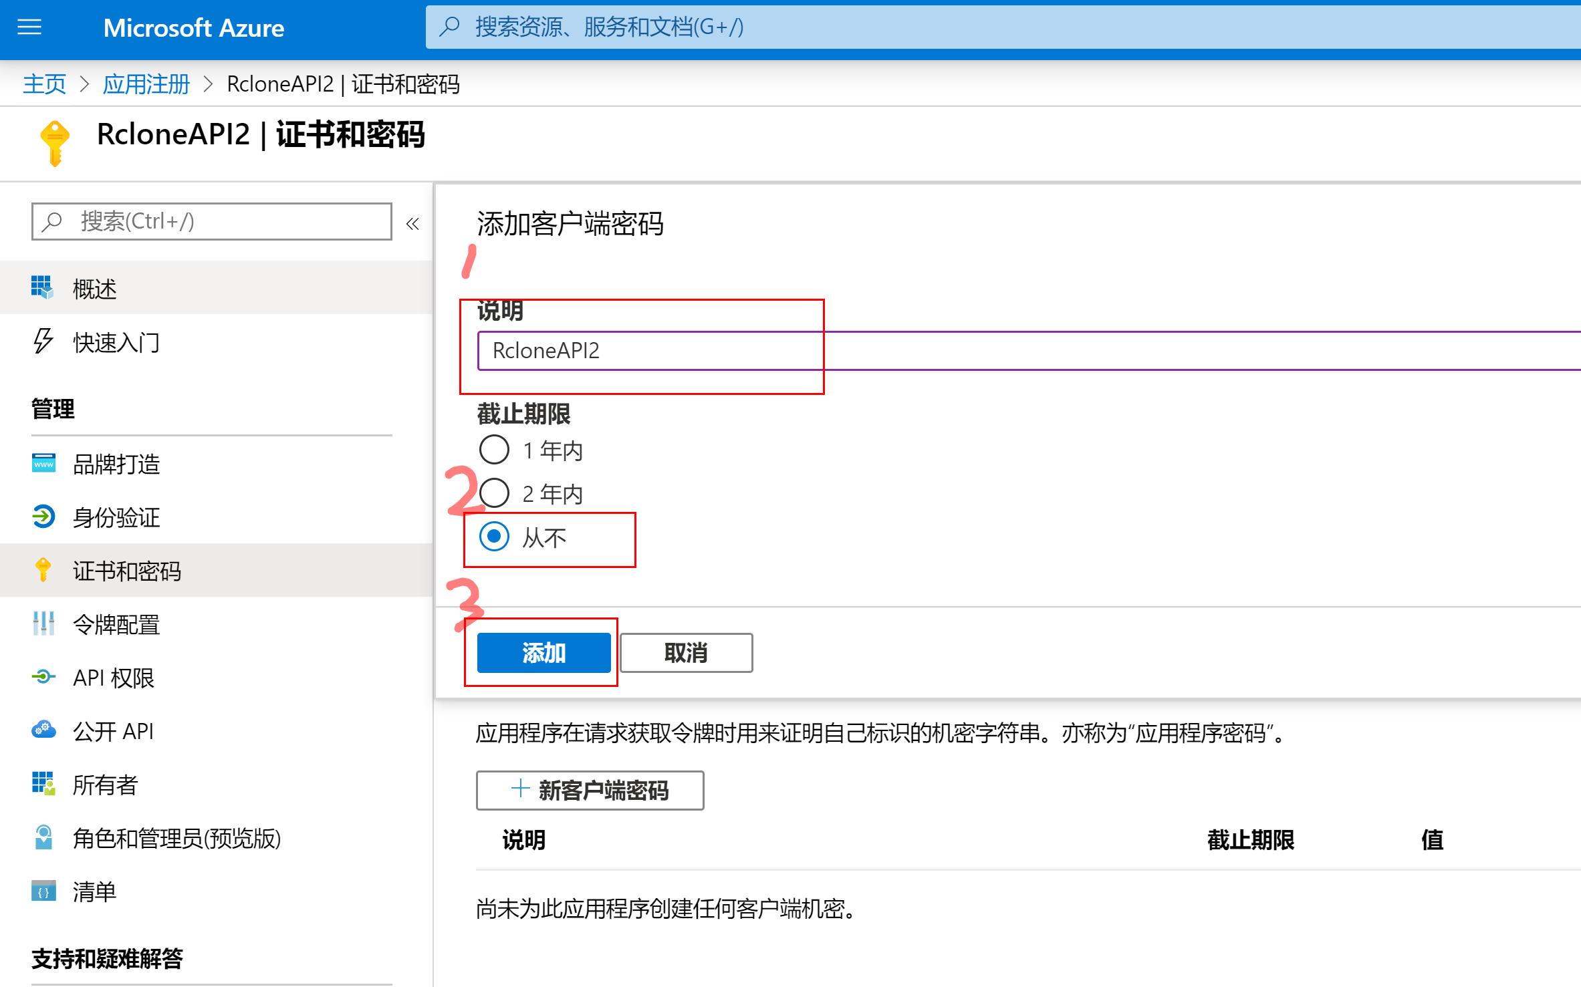Click the plus icon on 新客户端密码
This screenshot has width=1581, height=987.
(x=520, y=789)
